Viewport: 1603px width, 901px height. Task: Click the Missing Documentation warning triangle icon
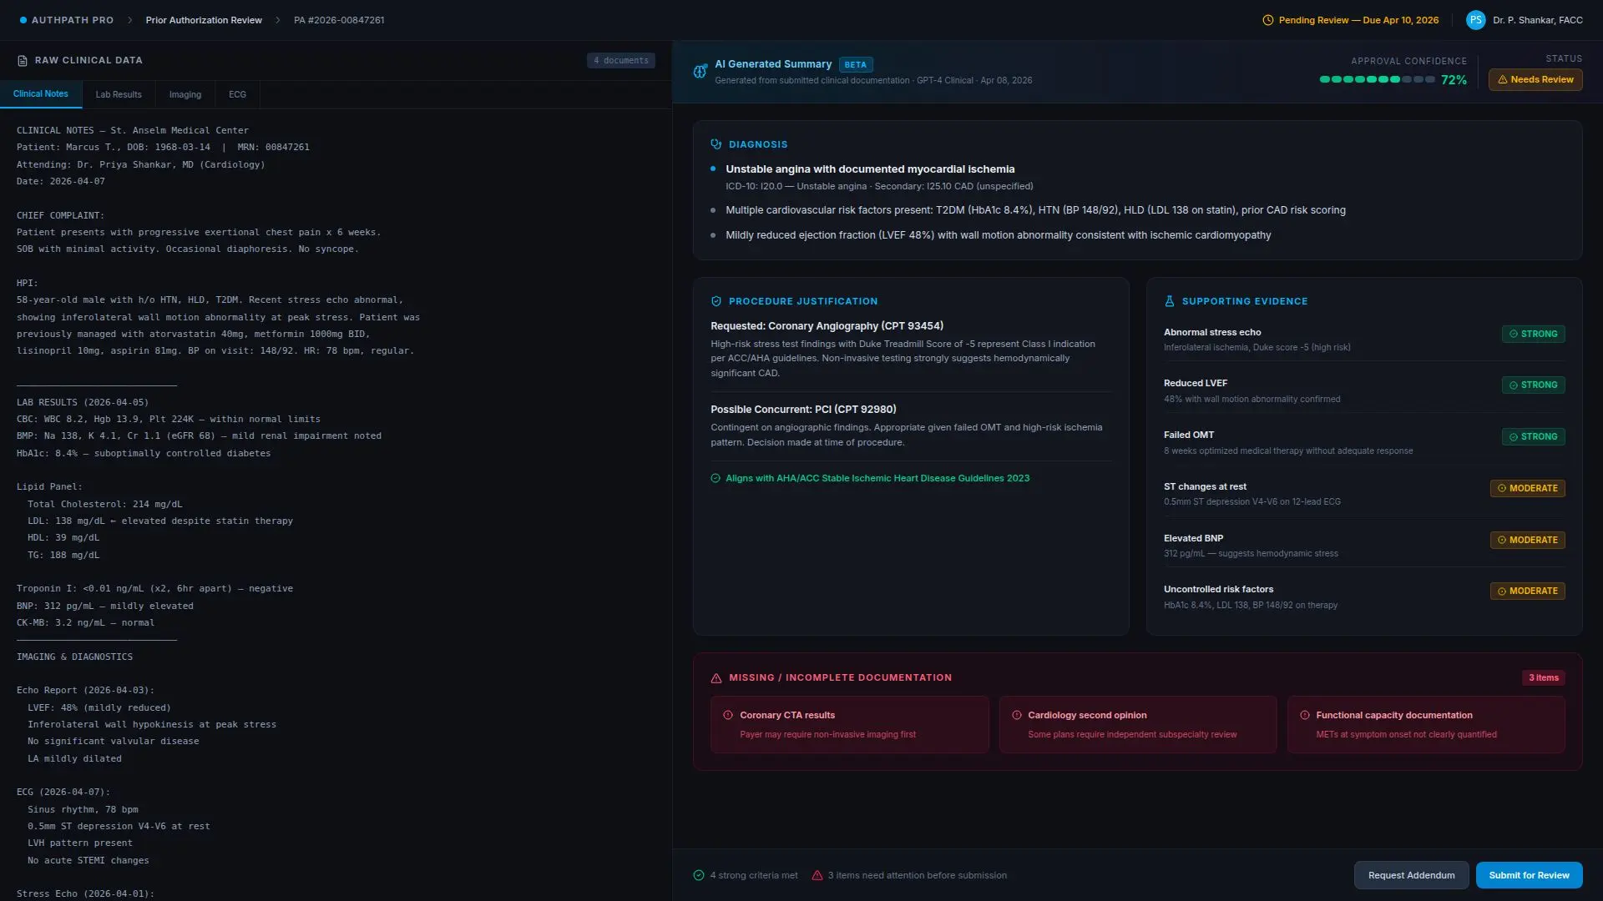716,678
